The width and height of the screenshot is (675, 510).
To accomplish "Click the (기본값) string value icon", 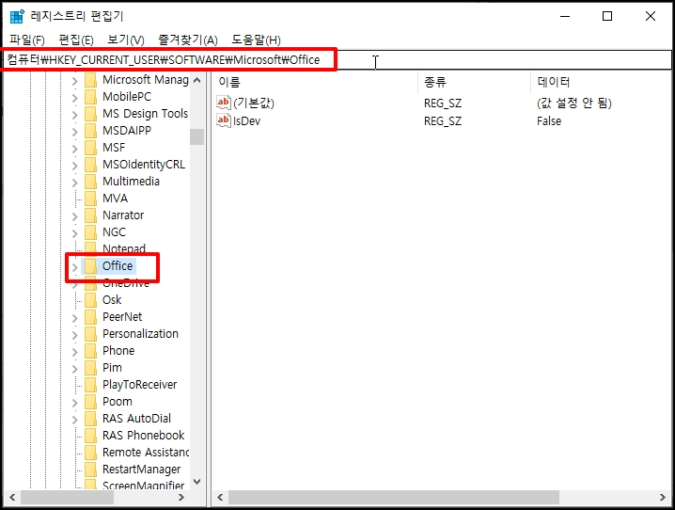I will (x=224, y=103).
